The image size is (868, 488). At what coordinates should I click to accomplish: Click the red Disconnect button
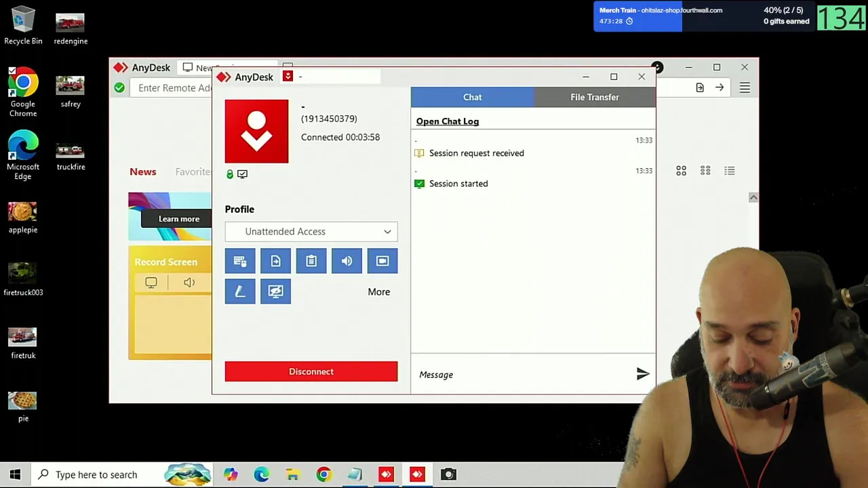coord(311,371)
